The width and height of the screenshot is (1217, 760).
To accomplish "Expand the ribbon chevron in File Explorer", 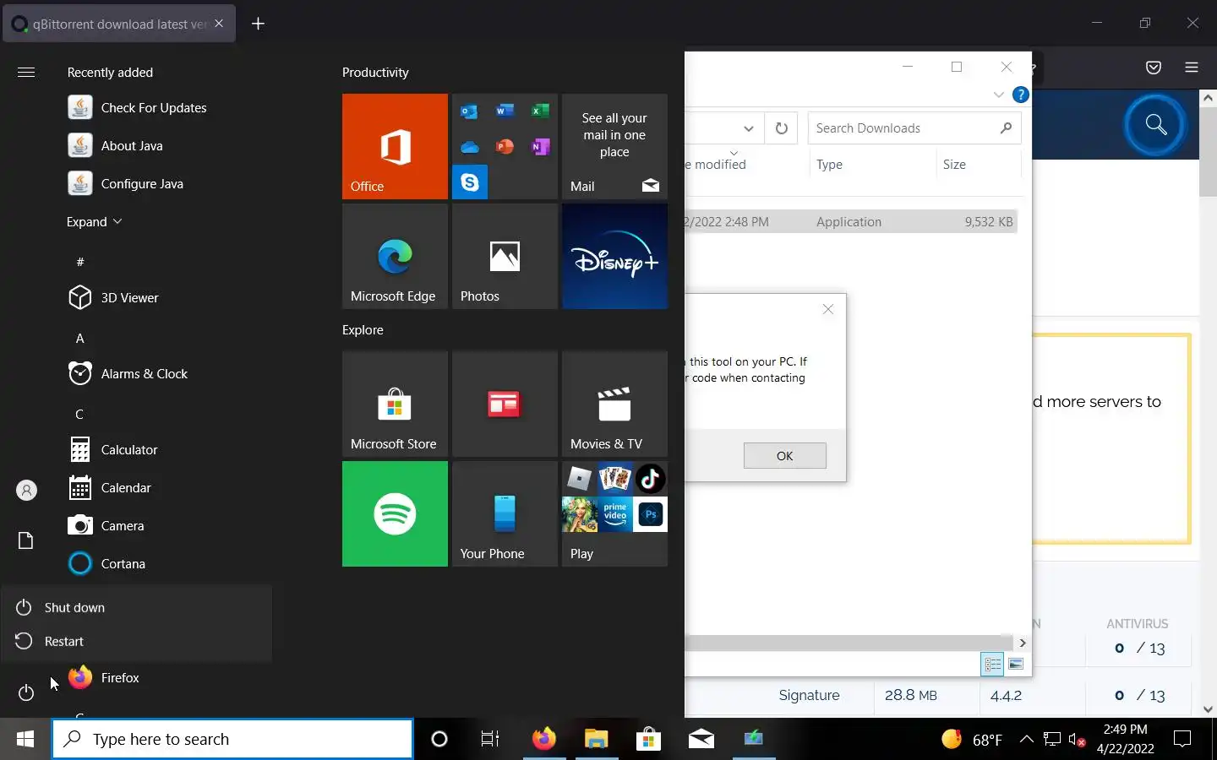I will pyautogui.click(x=998, y=95).
